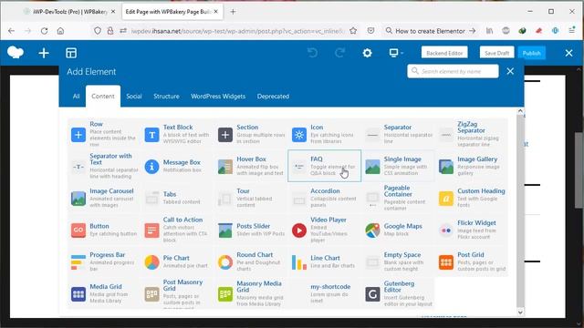Add new element with plus icon
The height and width of the screenshot is (328, 584).
[44, 53]
